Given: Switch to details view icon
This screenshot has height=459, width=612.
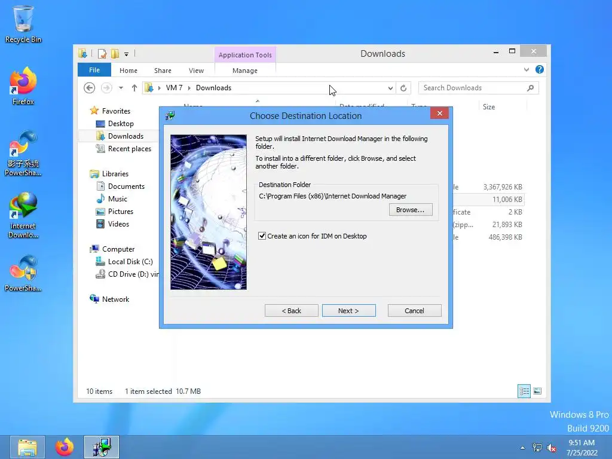Looking at the screenshot, I should [x=524, y=391].
